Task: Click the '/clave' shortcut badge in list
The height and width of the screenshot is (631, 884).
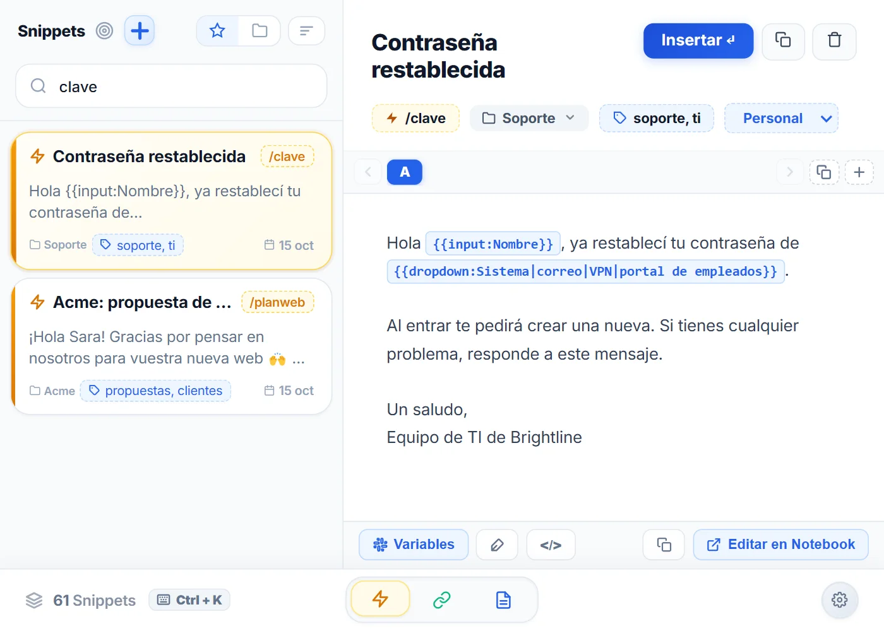Action: pos(287,156)
